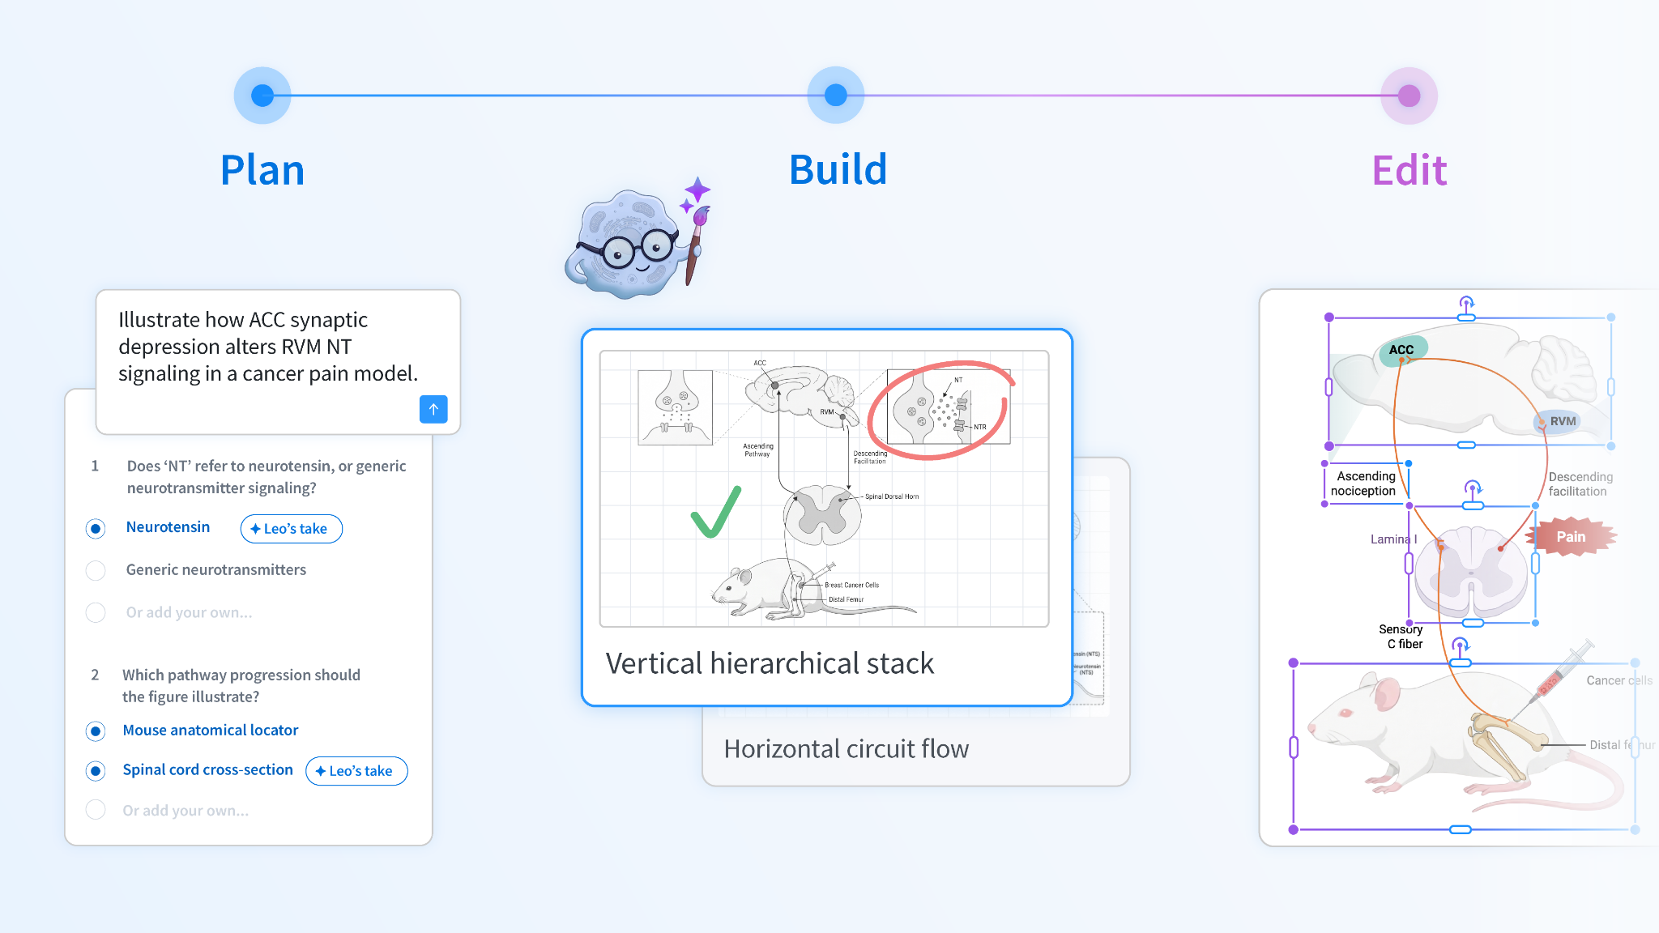The width and height of the screenshot is (1659, 933).
Task: Click the Descending facilitation label
Action: 1580,484
